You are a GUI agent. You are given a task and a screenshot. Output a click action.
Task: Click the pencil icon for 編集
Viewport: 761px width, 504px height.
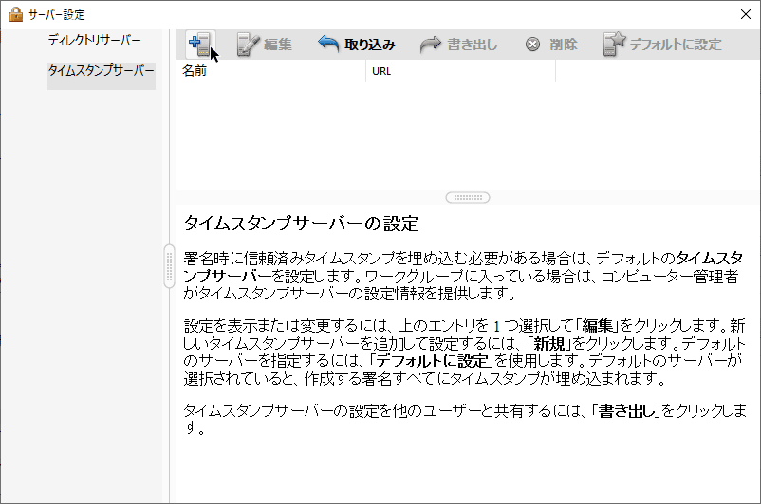(248, 44)
